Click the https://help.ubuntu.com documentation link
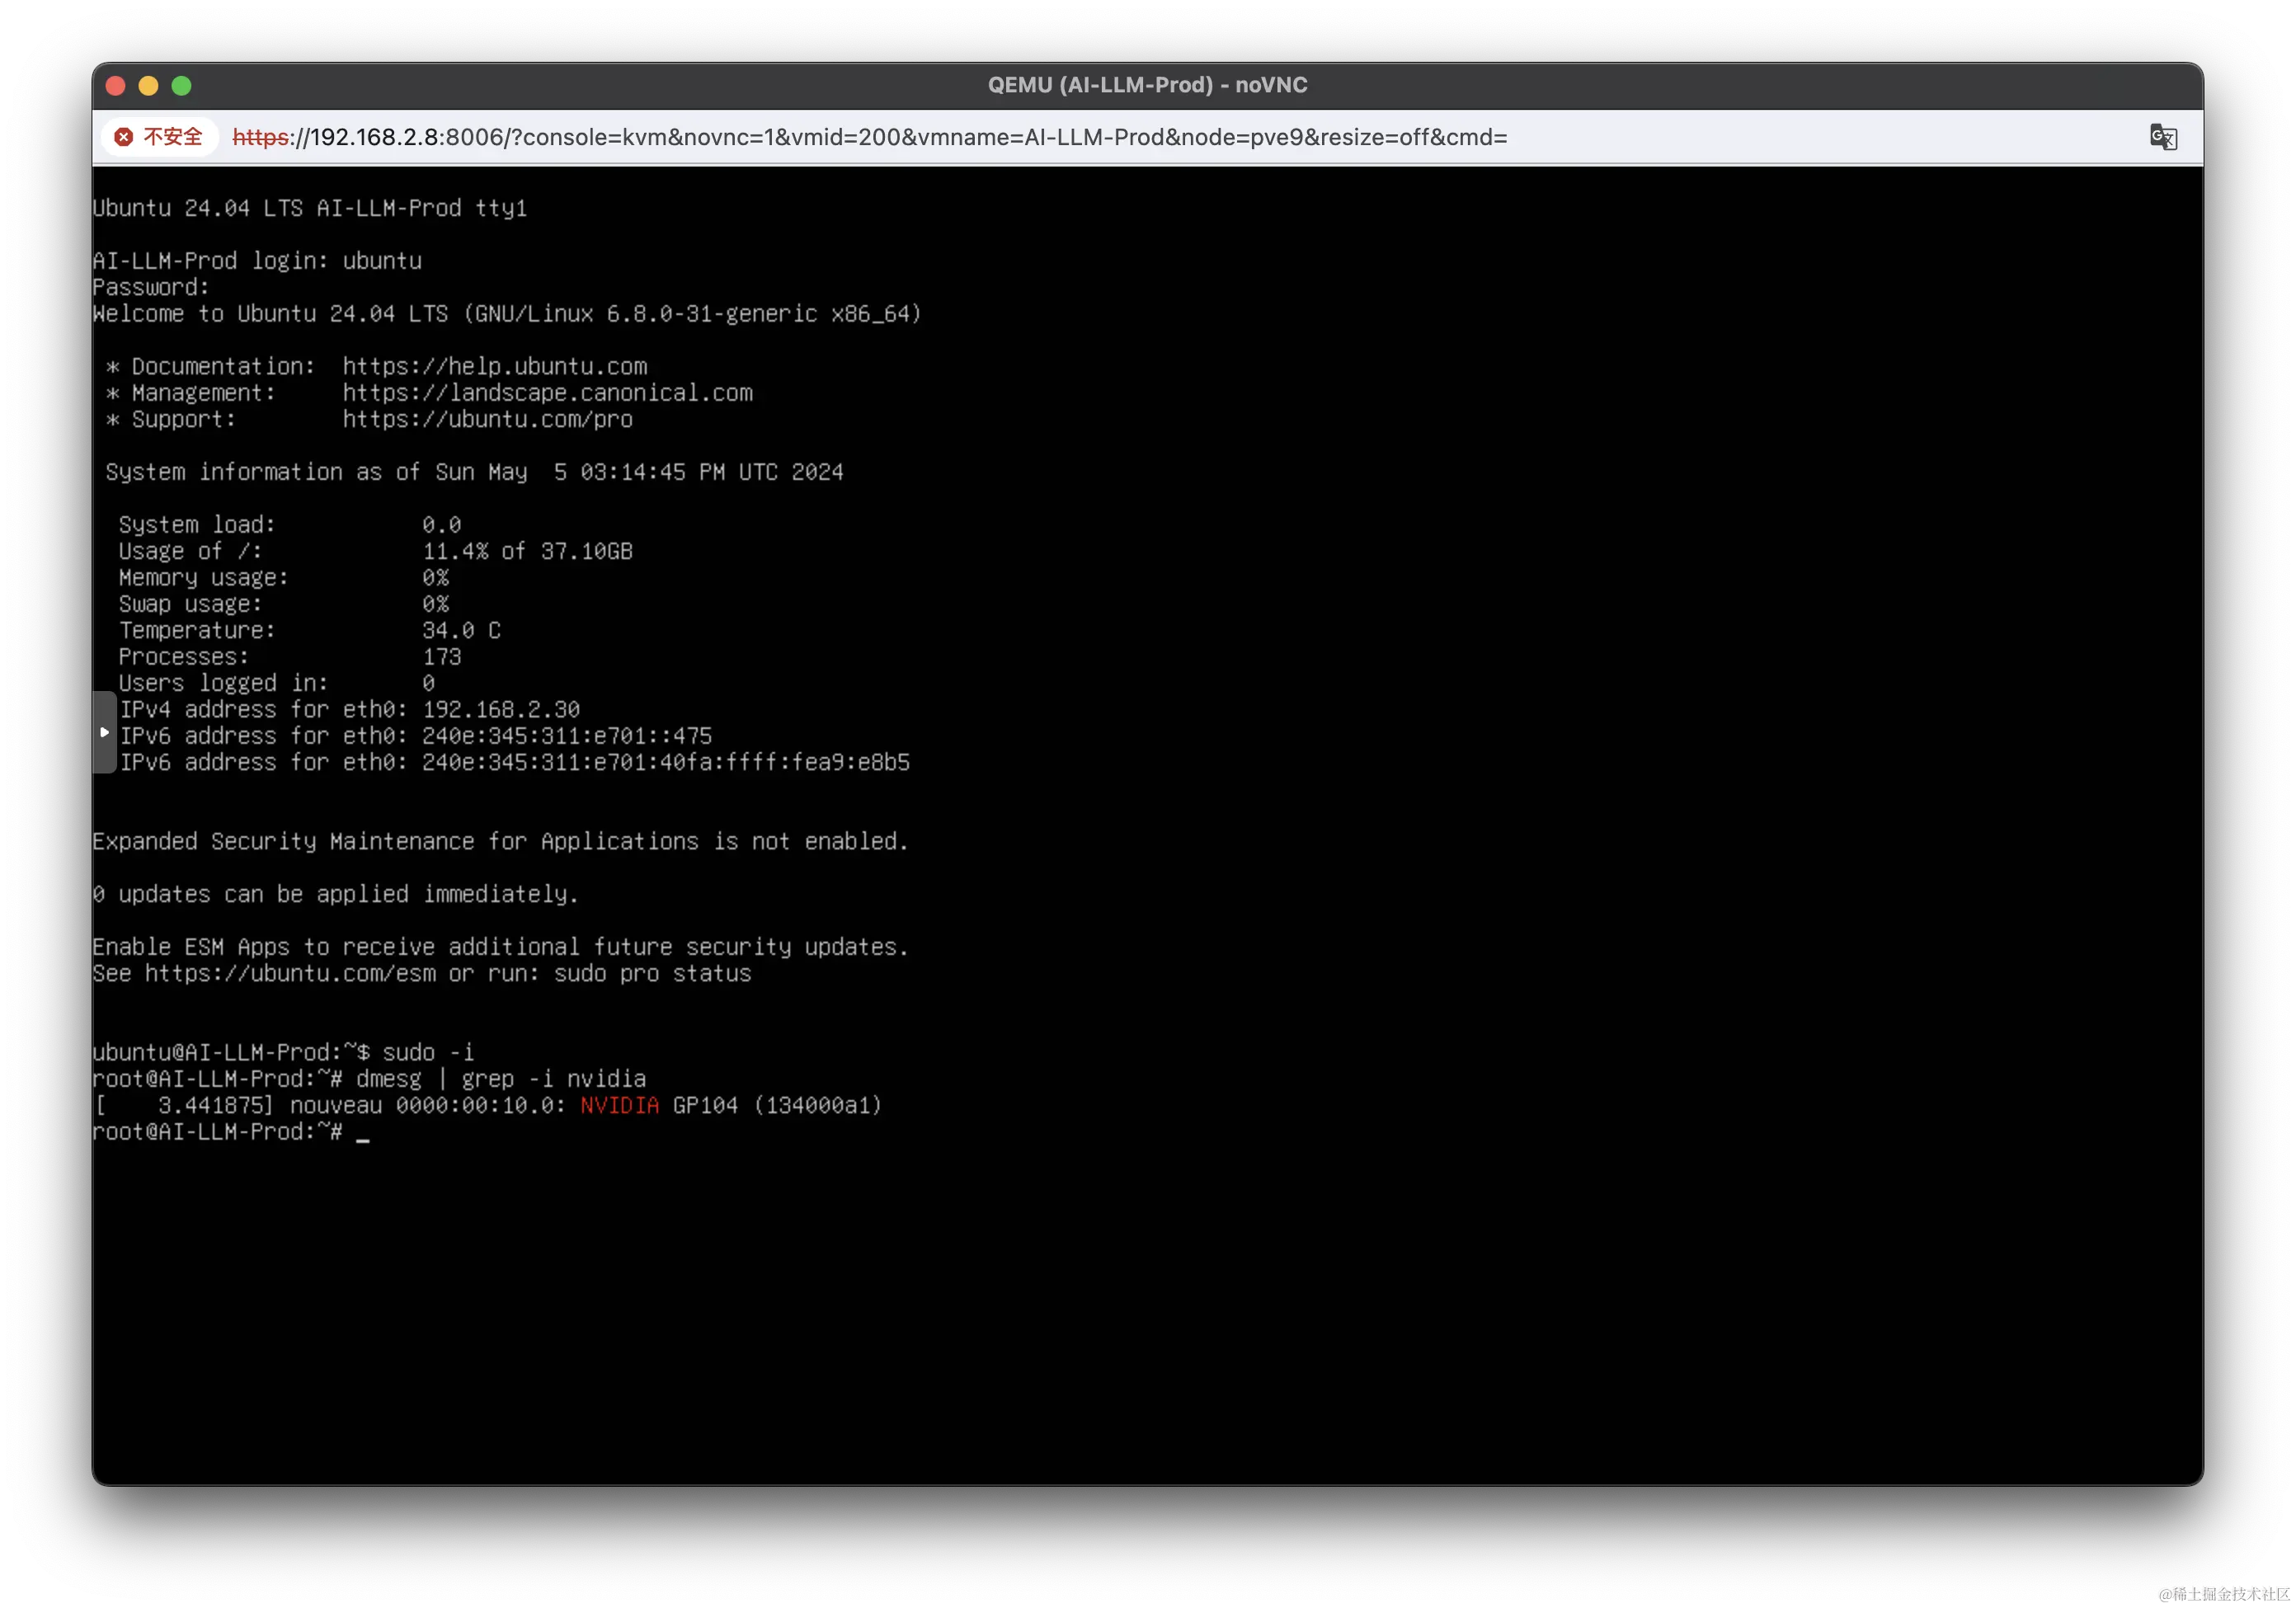 click(494, 366)
